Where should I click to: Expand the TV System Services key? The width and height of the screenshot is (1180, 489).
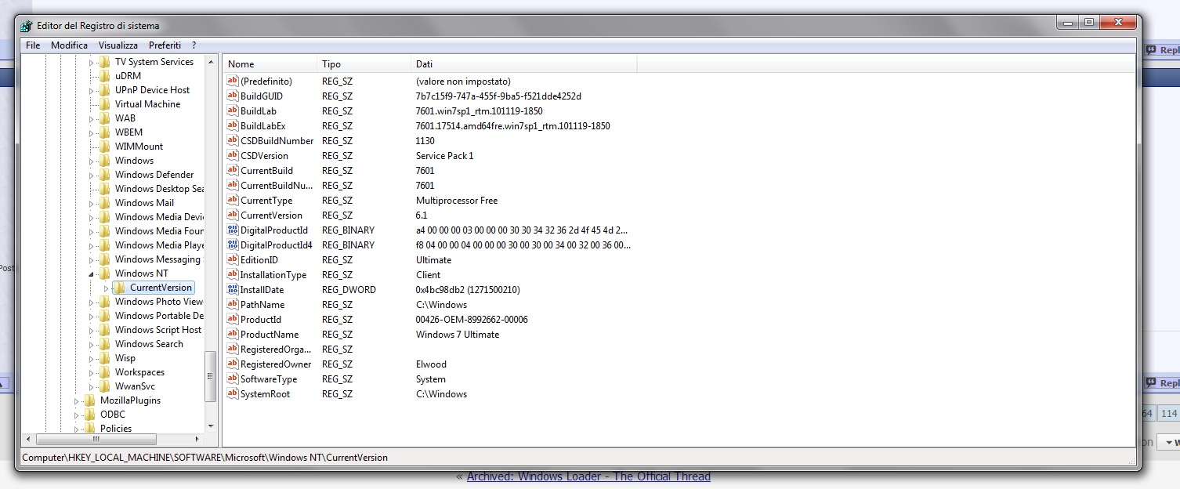click(x=91, y=62)
